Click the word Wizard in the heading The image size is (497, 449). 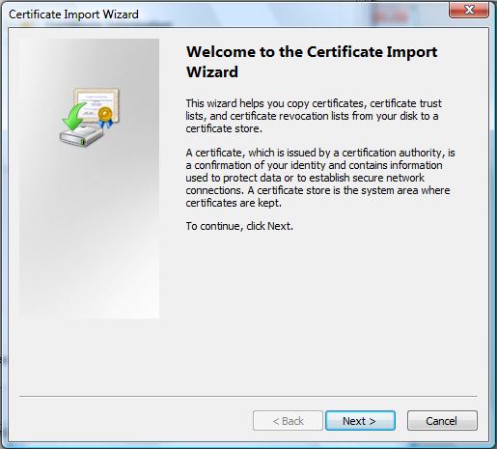pyautogui.click(x=212, y=71)
